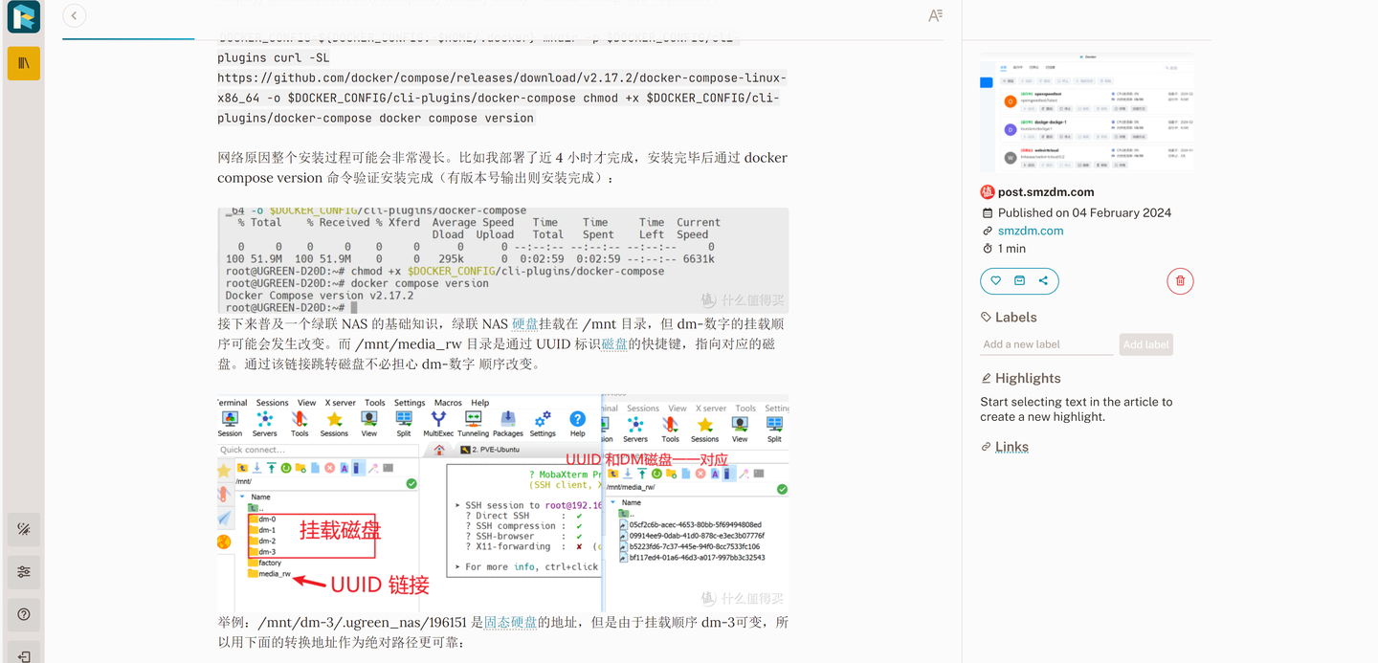This screenshot has height=663, width=1378.
Task: Select the library icon in the left sidebar
Action: (x=23, y=61)
